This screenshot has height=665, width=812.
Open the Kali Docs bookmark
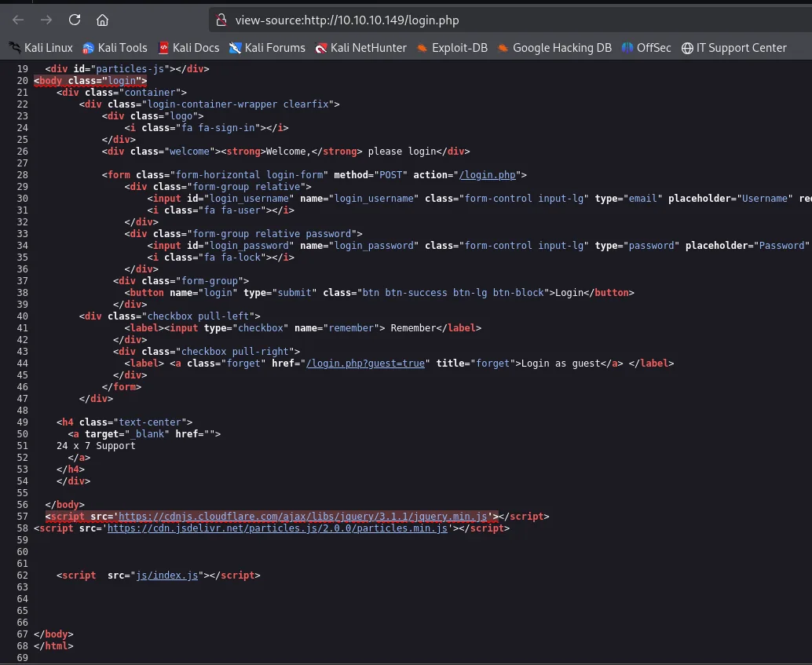[x=188, y=48]
